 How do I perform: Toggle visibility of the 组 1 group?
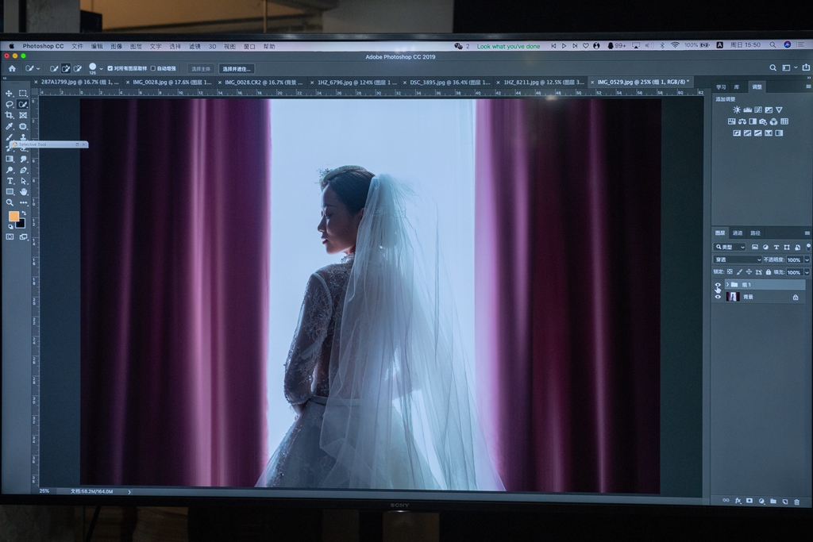pyautogui.click(x=718, y=284)
